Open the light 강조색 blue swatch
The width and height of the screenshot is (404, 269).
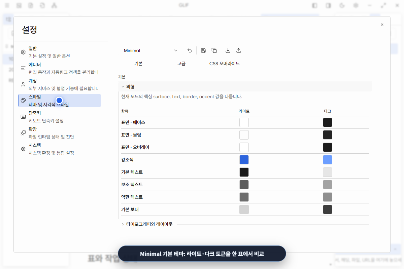tap(244, 160)
